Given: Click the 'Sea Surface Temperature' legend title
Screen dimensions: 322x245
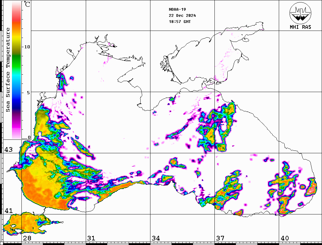Looking at the screenshot, I should coord(8,70).
